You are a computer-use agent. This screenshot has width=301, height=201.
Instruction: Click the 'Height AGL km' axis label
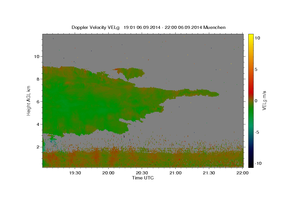[29, 100]
